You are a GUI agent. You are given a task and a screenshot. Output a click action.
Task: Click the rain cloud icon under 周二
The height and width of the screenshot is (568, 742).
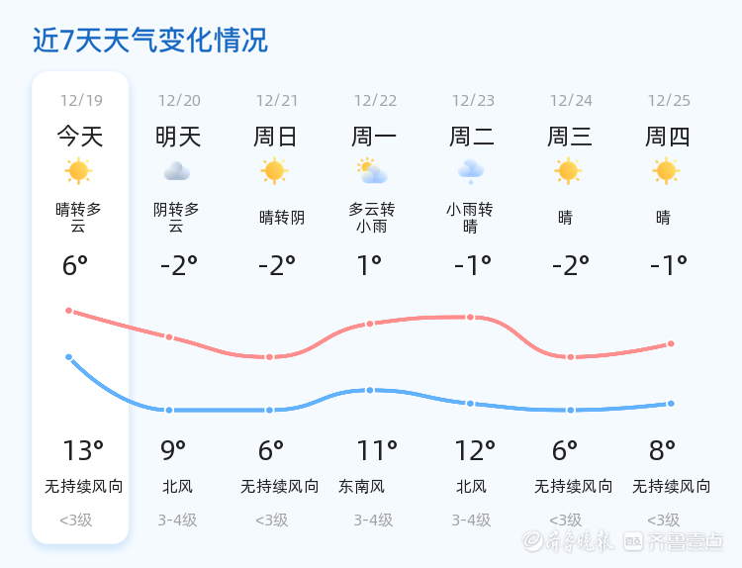pos(471,172)
